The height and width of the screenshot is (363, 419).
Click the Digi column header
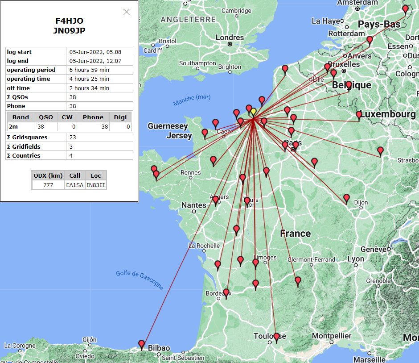tap(120, 117)
